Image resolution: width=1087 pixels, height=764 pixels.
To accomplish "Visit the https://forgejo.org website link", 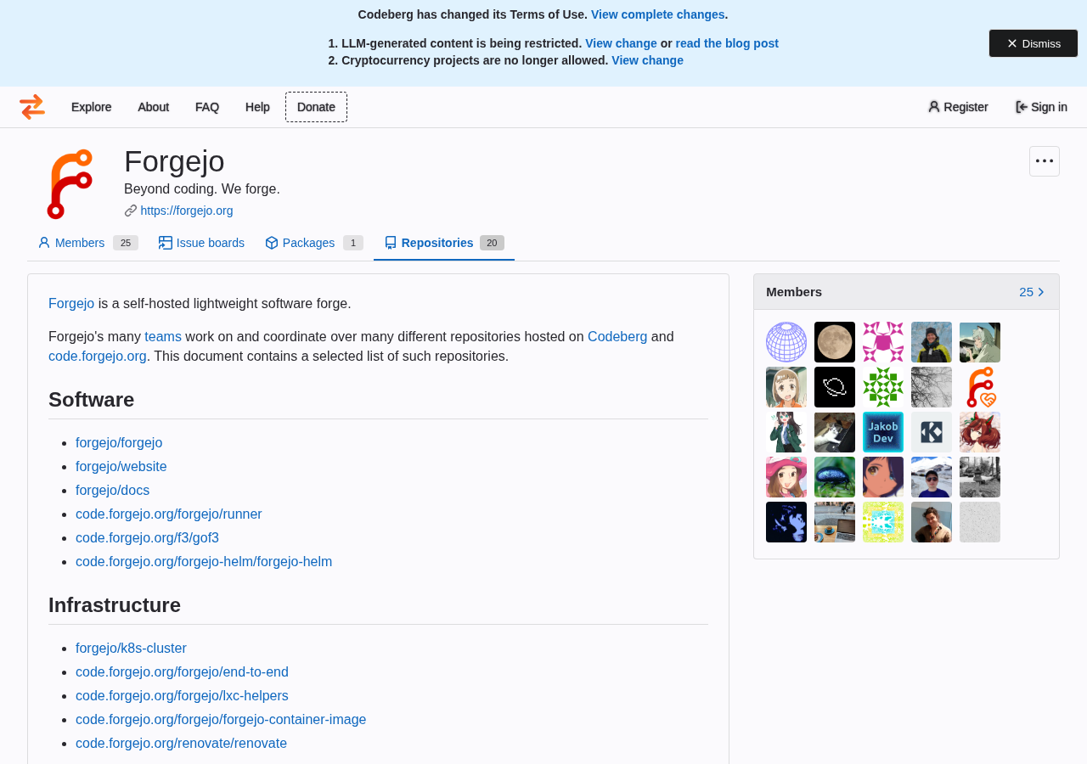I will click(187, 211).
